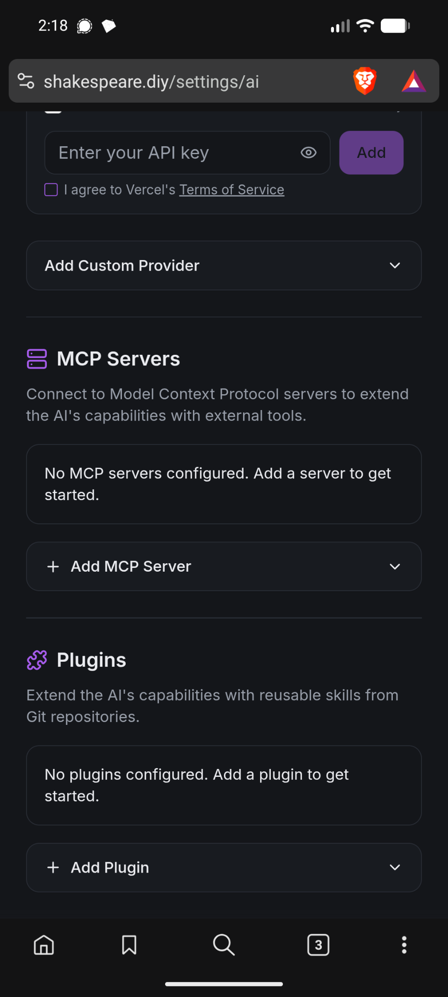The height and width of the screenshot is (997, 448).
Task: Click the purple Add button
Action: 371,152
